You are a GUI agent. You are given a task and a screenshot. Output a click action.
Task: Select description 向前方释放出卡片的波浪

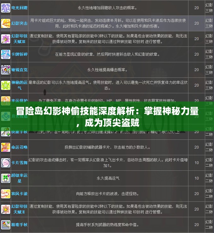[107, 193]
